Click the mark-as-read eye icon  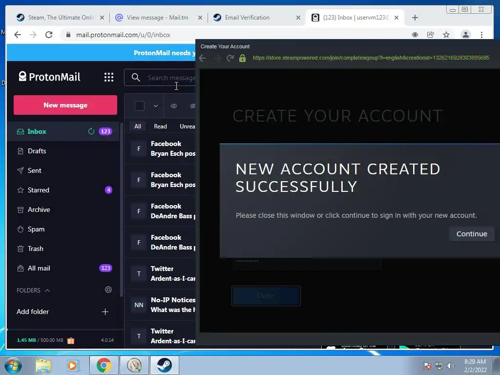(x=174, y=106)
